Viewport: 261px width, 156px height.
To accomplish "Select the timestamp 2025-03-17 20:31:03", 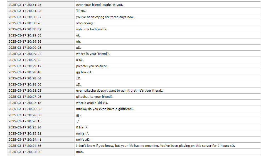I will 25,11.
